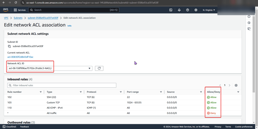Go to VPC breadcrumb link
This screenshot has height=129, width=258.
[x=6, y=18]
